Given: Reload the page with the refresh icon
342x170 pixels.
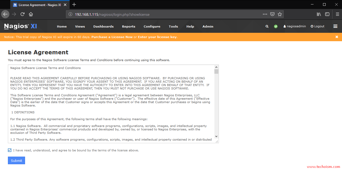Looking at the screenshot, I should coord(22,14).
